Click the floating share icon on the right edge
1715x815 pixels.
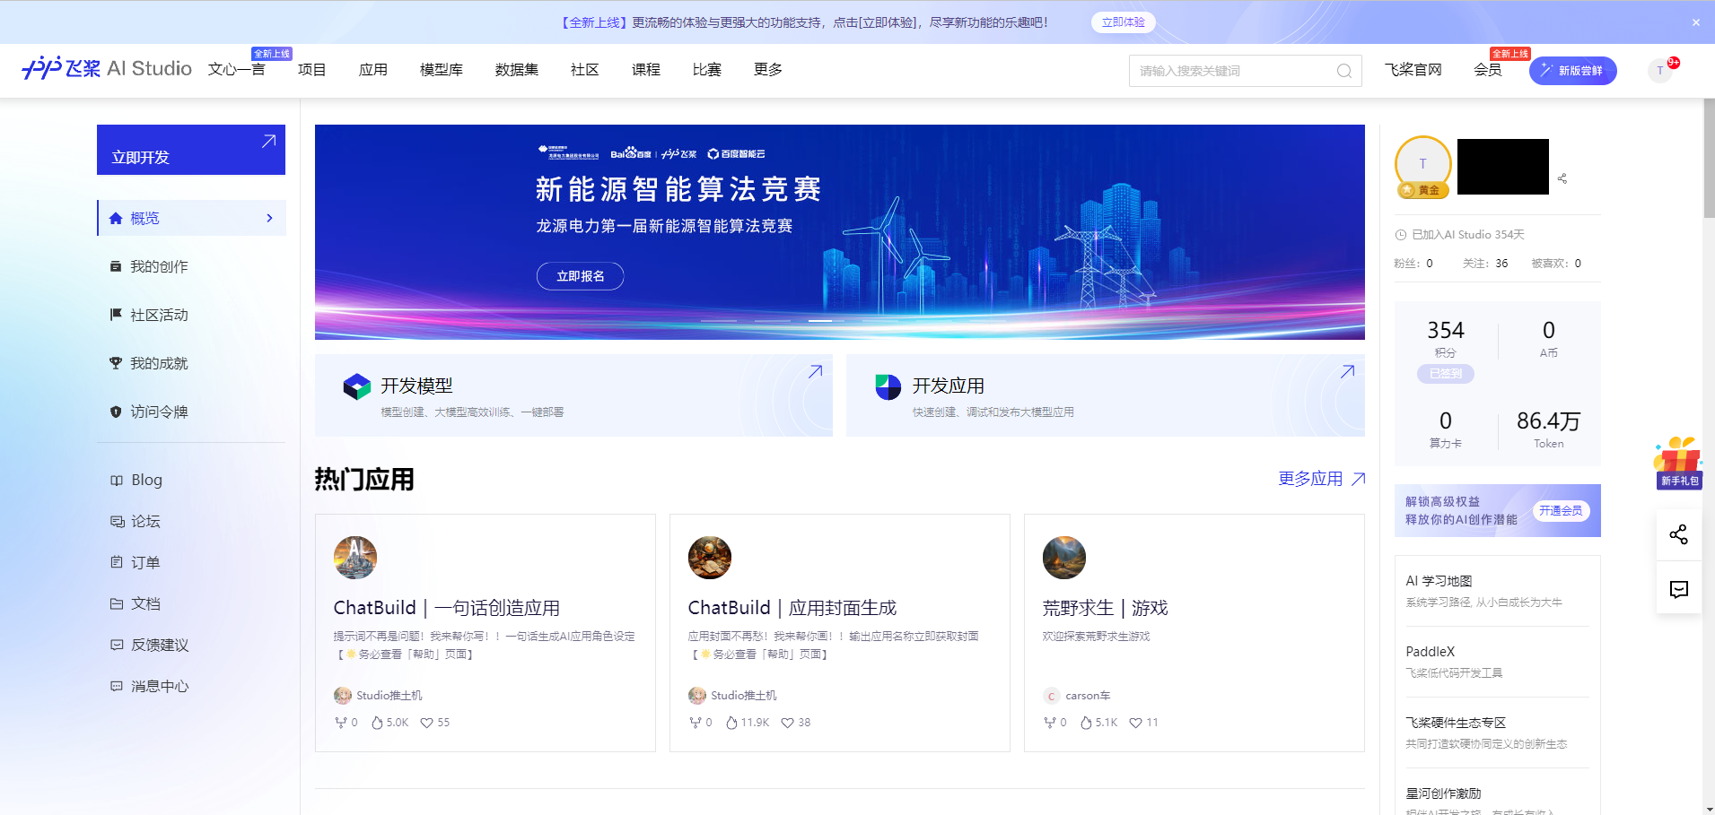click(x=1678, y=534)
